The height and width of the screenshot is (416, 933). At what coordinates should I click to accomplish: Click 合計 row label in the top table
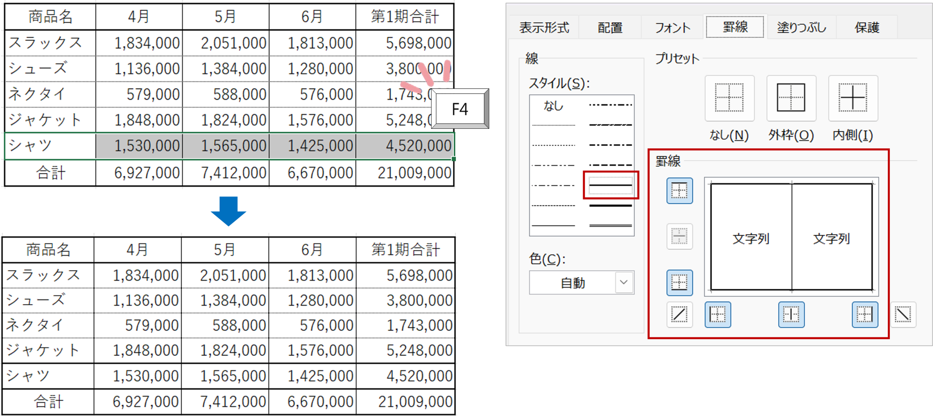pyautogui.click(x=50, y=173)
